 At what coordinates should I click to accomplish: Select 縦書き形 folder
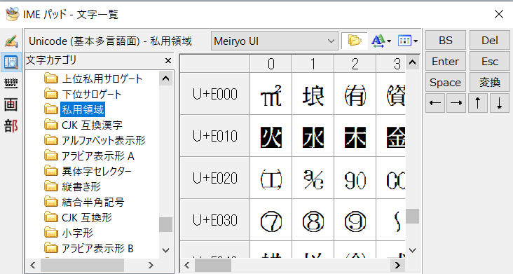[x=72, y=186]
